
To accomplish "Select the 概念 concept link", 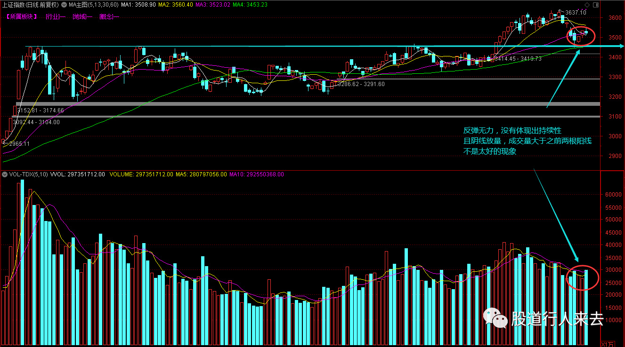I will pyautogui.click(x=109, y=16).
